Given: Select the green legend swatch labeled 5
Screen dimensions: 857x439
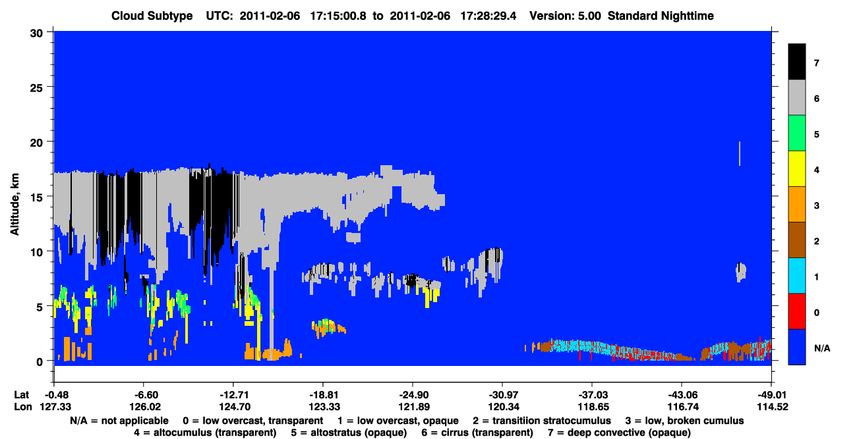Looking at the screenshot, I should pyautogui.click(x=797, y=134).
